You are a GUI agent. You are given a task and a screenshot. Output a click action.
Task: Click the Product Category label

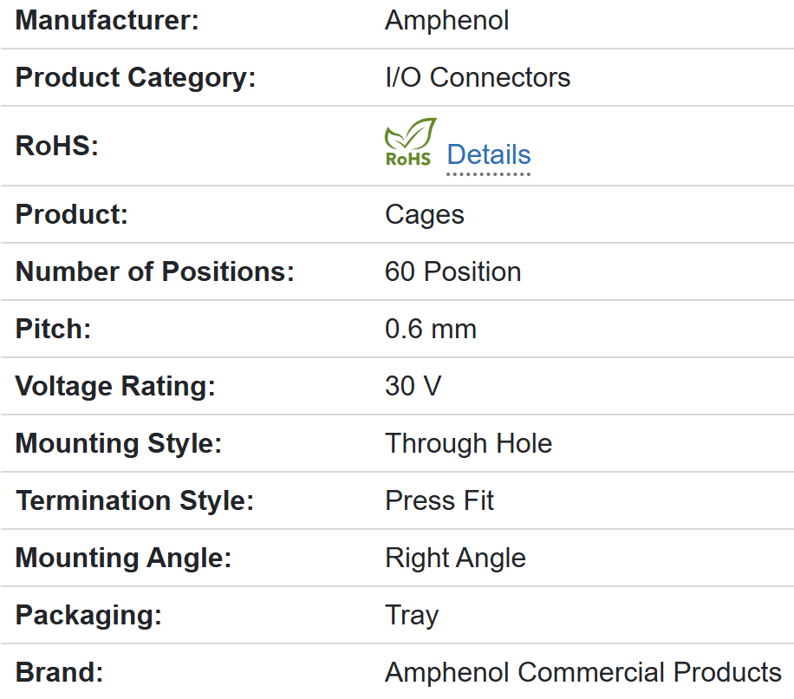(136, 77)
